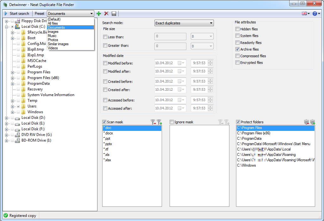Select C:\Windows in protected folders list
324x221 pixels.
pyautogui.click(x=246, y=165)
